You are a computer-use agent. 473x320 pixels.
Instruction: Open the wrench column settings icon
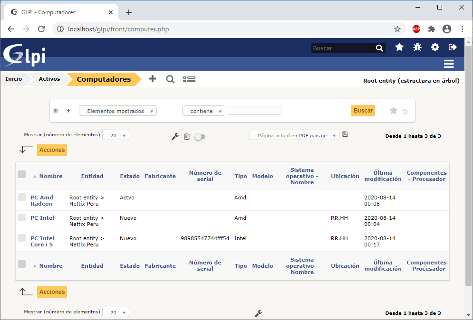coord(175,136)
